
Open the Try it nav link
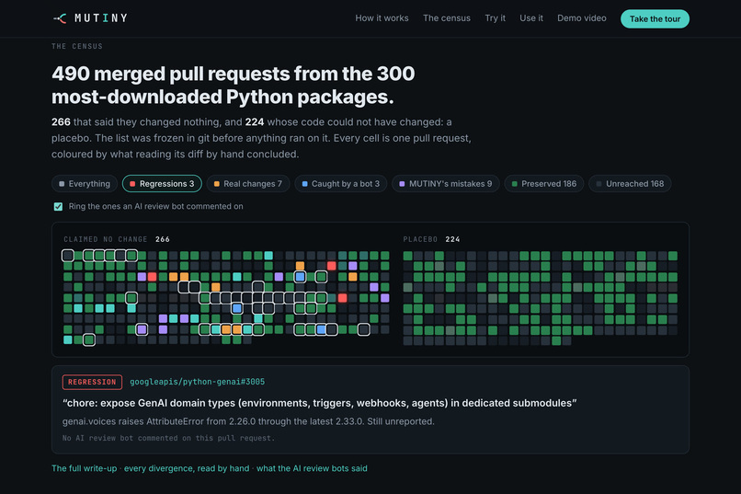(495, 18)
